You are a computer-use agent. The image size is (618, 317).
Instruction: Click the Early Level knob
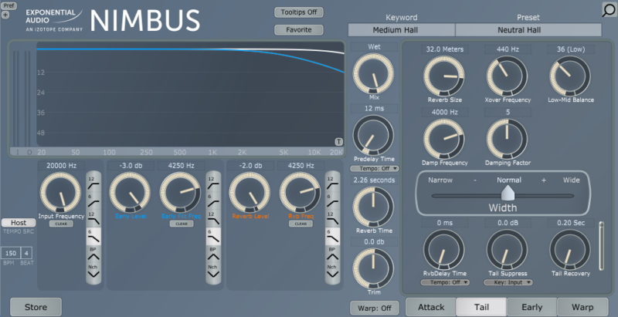(129, 192)
